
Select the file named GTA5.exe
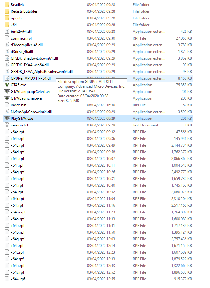coord(18,85)
